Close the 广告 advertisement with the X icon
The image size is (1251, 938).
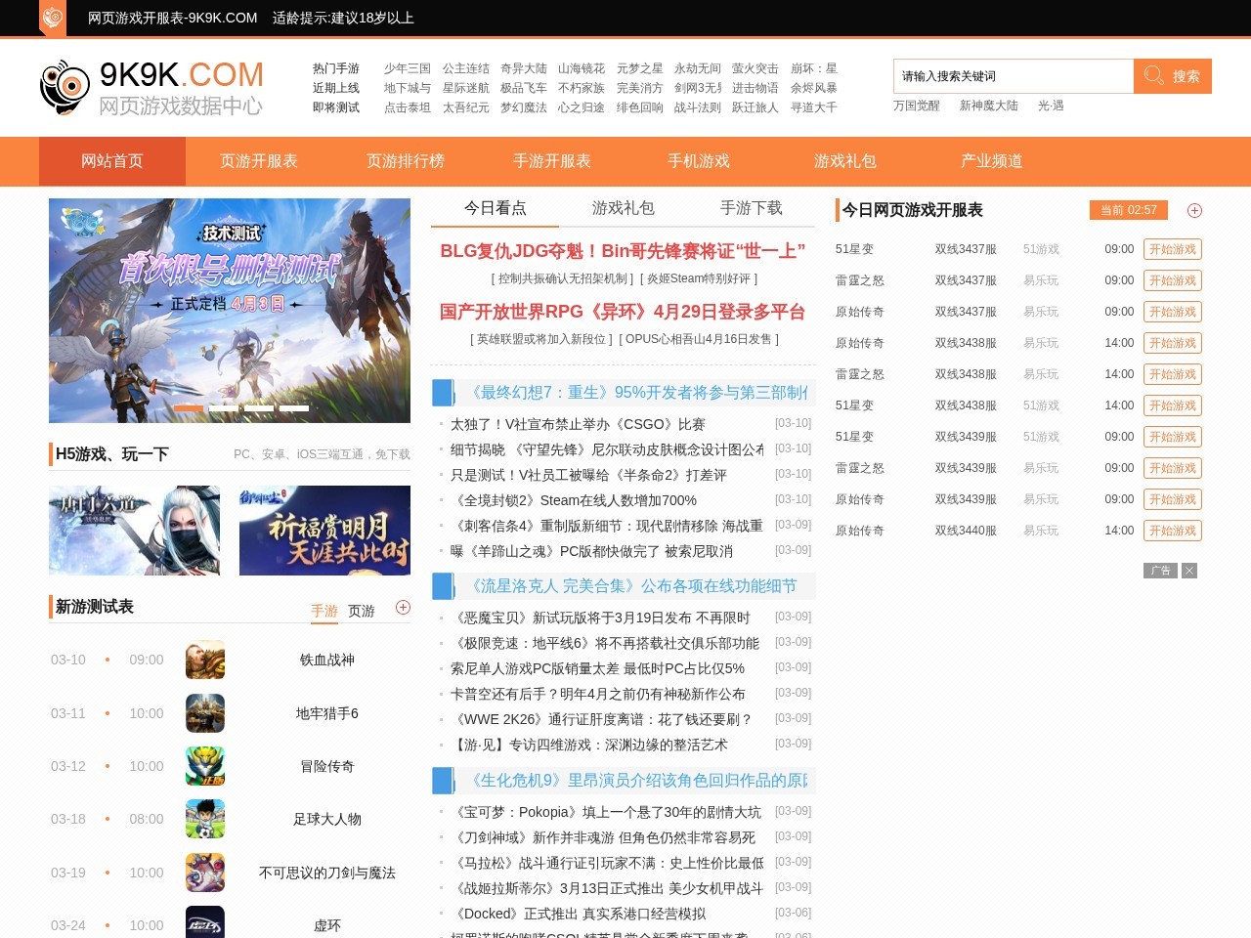click(1189, 571)
